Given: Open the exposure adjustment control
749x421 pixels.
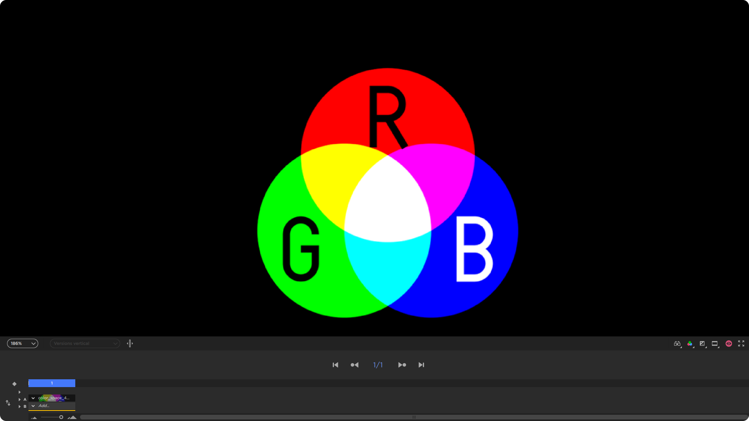Looking at the screenshot, I should [x=702, y=343].
